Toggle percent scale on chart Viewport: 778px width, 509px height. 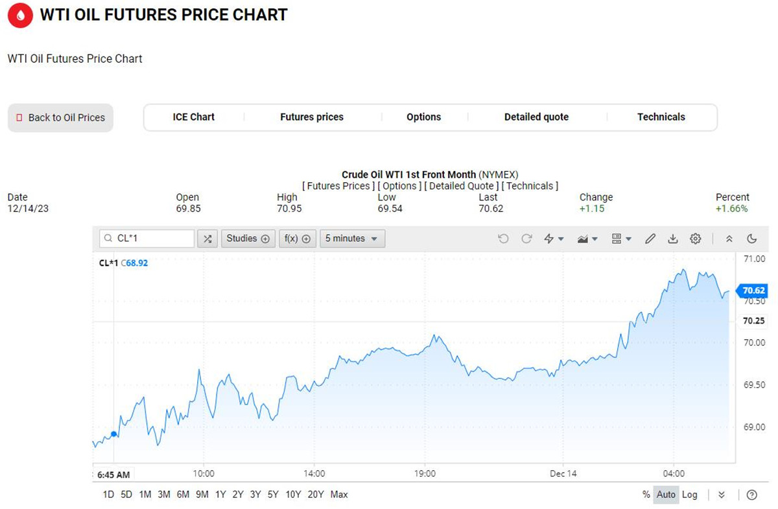pyautogui.click(x=646, y=495)
